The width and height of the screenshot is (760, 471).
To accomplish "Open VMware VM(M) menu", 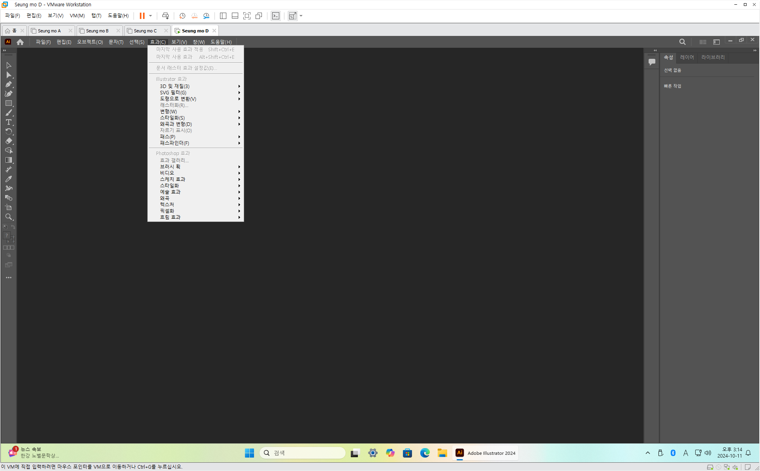I will click(x=77, y=16).
